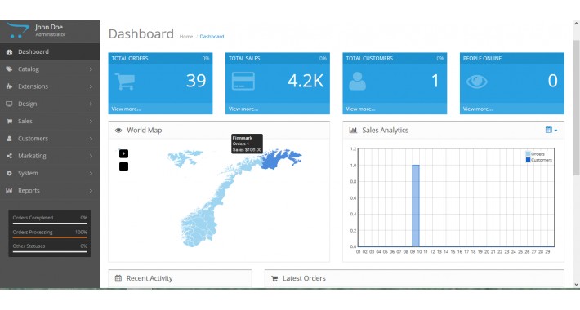Click View more under Total Customers
Viewport: 580px width, 310px height.
pyautogui.click(x=360, y=109)
